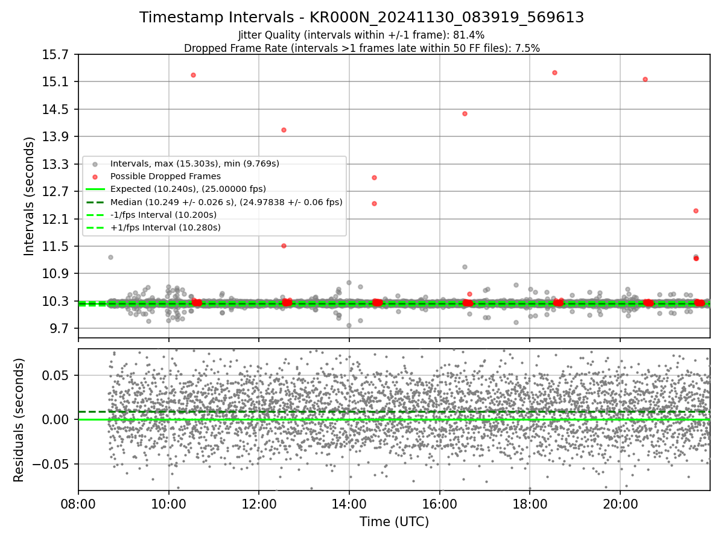
Task: Click the red dropped-frame point near 10:30 at 15.2s
Action: [193, 75]
